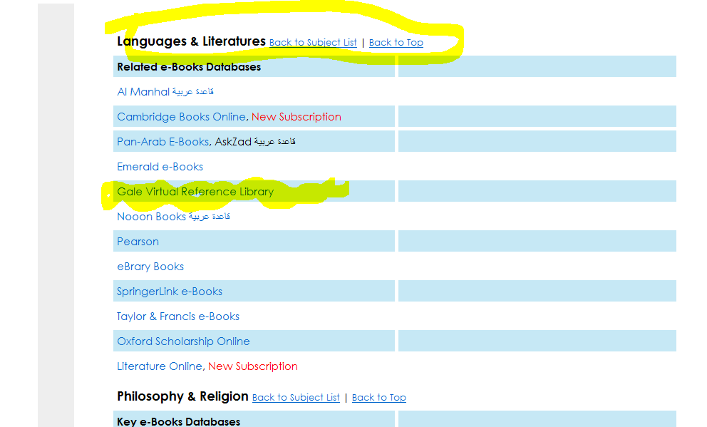Screen dimensions: 707x427
Task: Click SpringerLink e-Books link
Action: coord(170,292)
